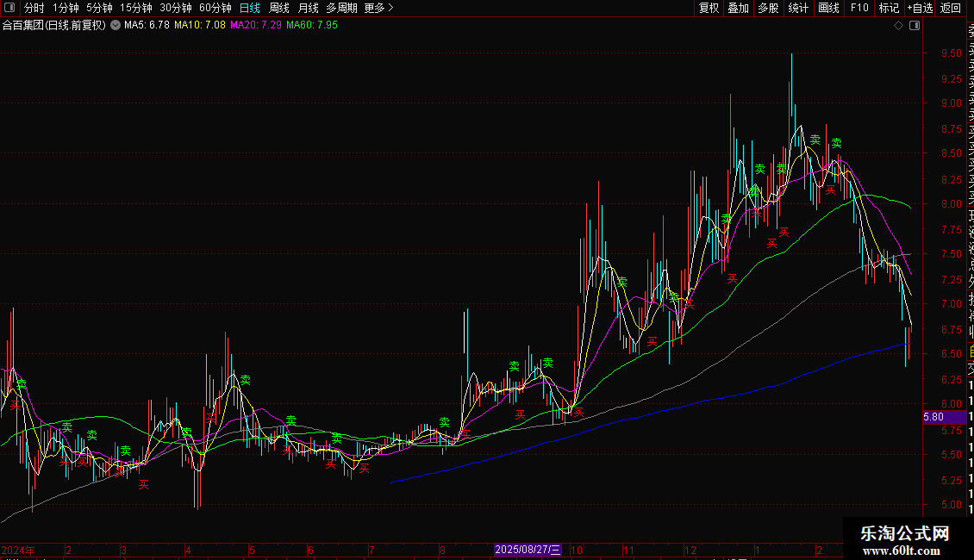Click the 9.00 price axis label
Image resolution: width=974 pixels, height=560 pixels.
click(951, 103)
